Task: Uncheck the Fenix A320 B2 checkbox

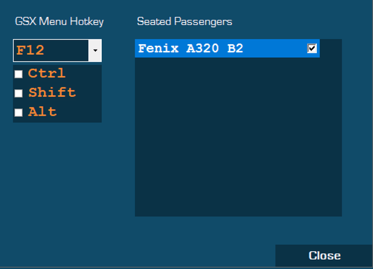Action: (312, 49)
